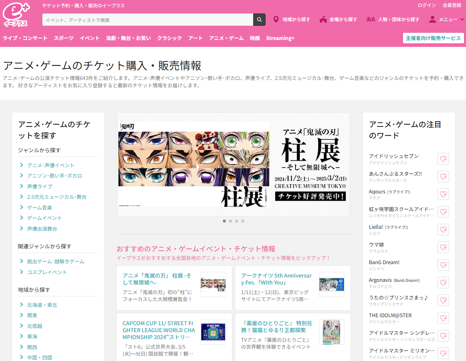The width and height of the screenshot is (466, 361).
Task: Open ゲーム音楽 genre link
Action: pyautogui.click(x=40, y=208)
